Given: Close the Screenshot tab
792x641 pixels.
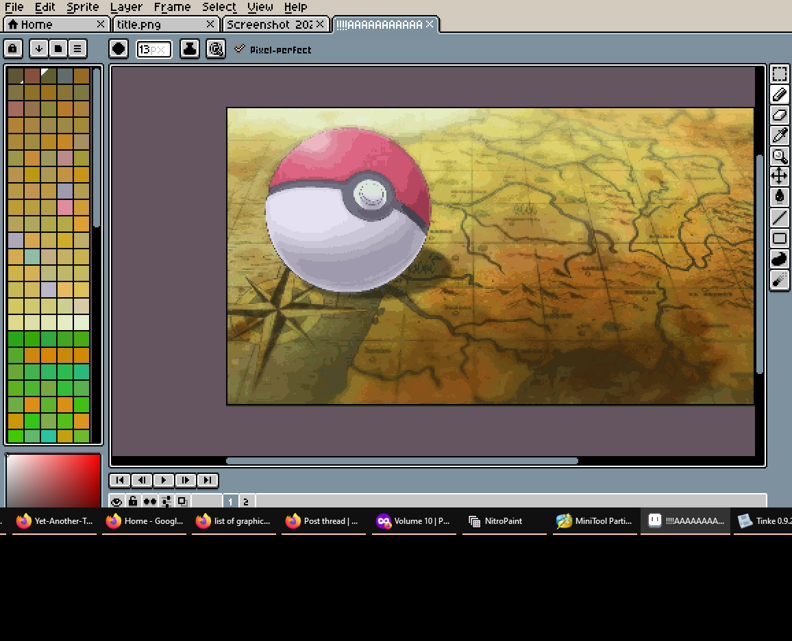Looking at the screenshot, I should [x=320, y=24].
